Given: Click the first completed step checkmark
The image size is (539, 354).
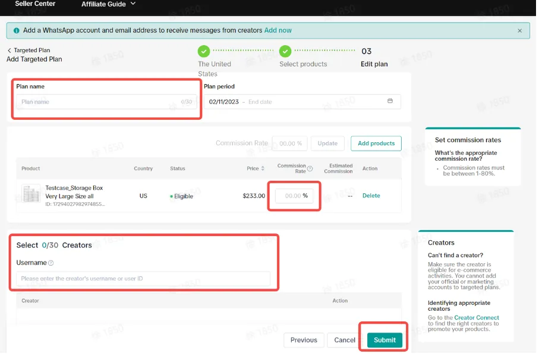Looking at the screenshot, I should [x=204, y=52].
